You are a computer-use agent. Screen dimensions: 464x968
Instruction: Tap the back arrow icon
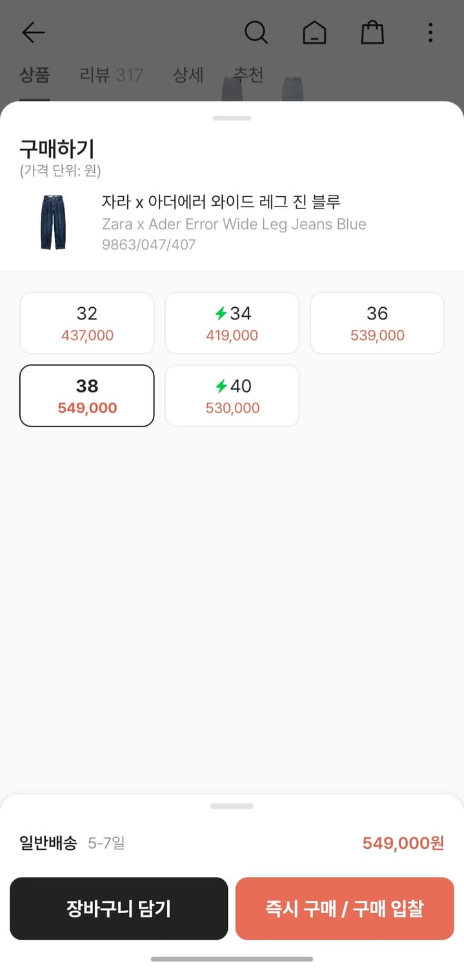point(34,32)
